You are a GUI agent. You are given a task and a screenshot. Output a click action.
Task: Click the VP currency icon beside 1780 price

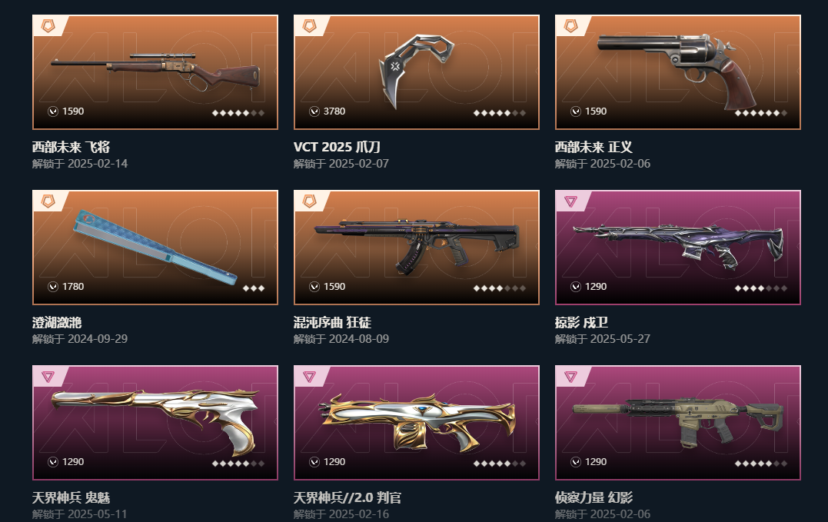(x=53, y=287)
